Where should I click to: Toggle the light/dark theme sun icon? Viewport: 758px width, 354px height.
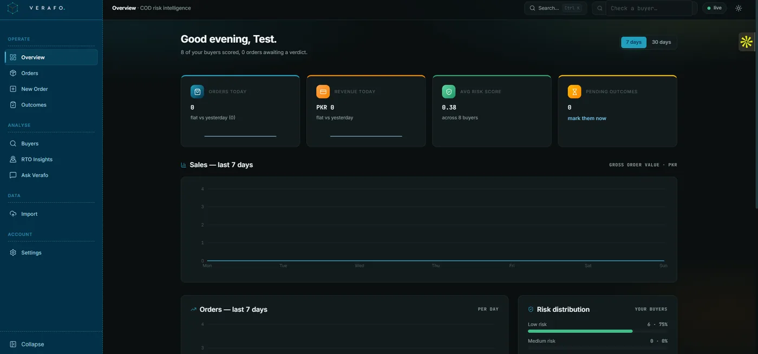point(739,8)
